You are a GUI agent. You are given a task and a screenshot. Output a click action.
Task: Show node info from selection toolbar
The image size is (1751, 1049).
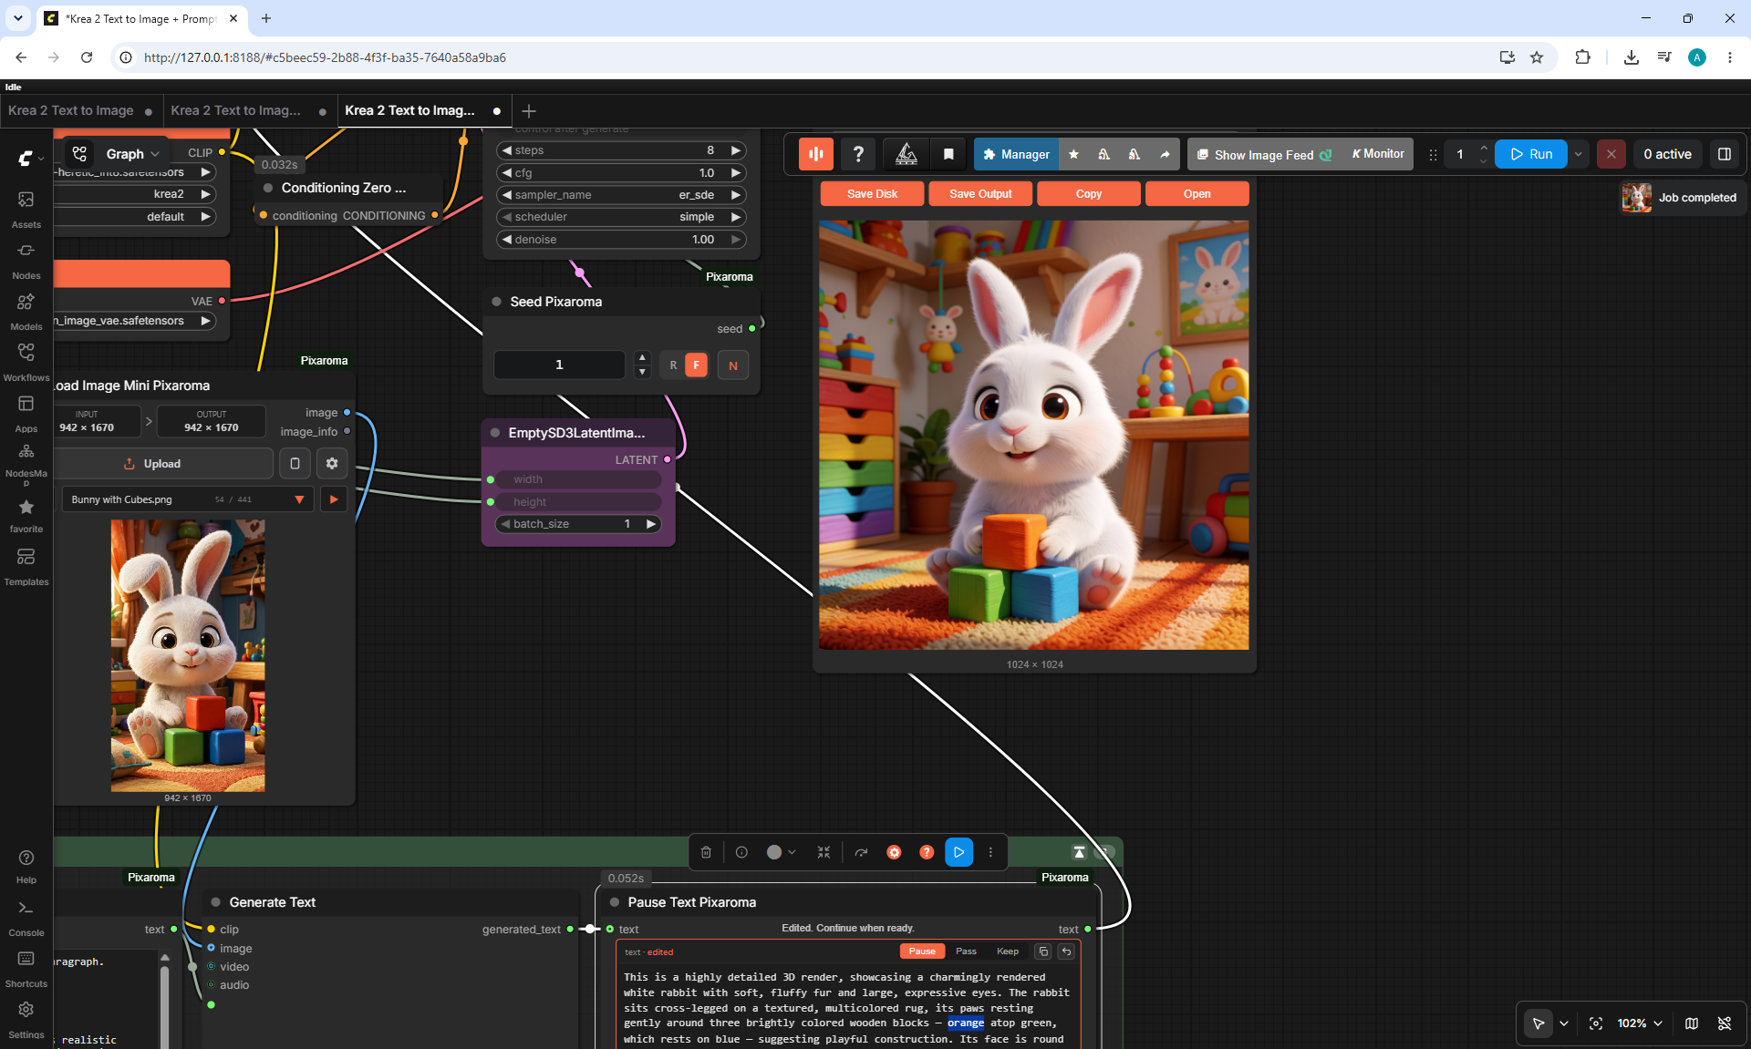[x=741, y=852]
